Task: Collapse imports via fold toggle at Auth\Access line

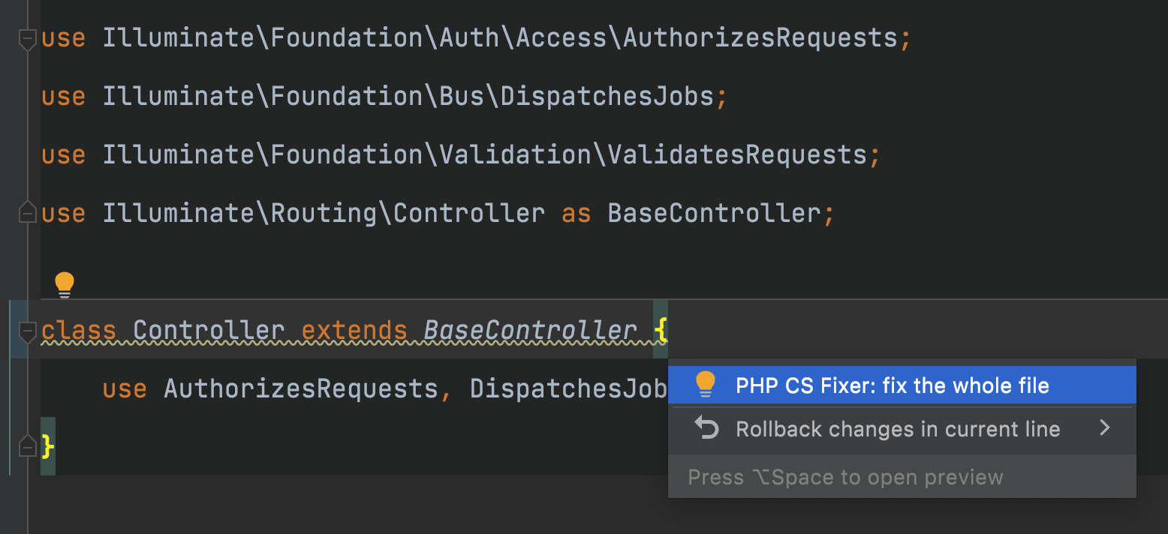Action: click(x=28, y=38)
